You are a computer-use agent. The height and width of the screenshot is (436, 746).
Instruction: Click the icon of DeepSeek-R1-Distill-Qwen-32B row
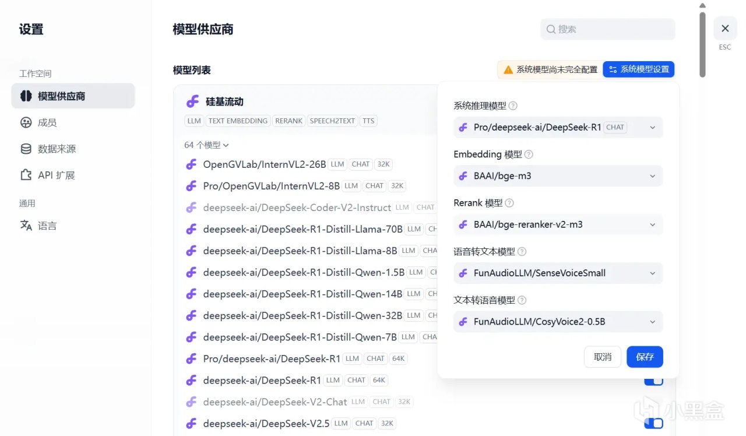[x=191, y=315]
